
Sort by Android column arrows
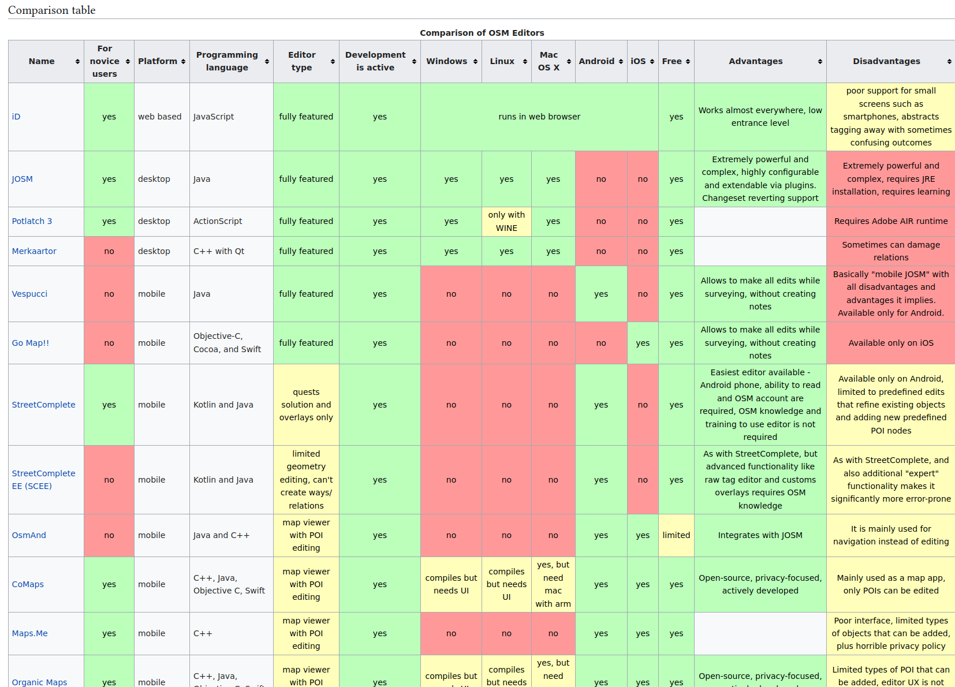[x=621, y=62]
